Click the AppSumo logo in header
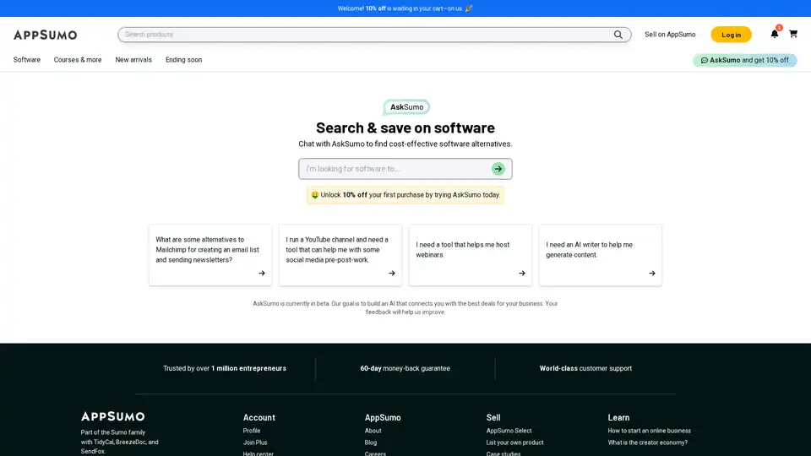This screenshot has height=456, width=811. click(x=45, y=35)
